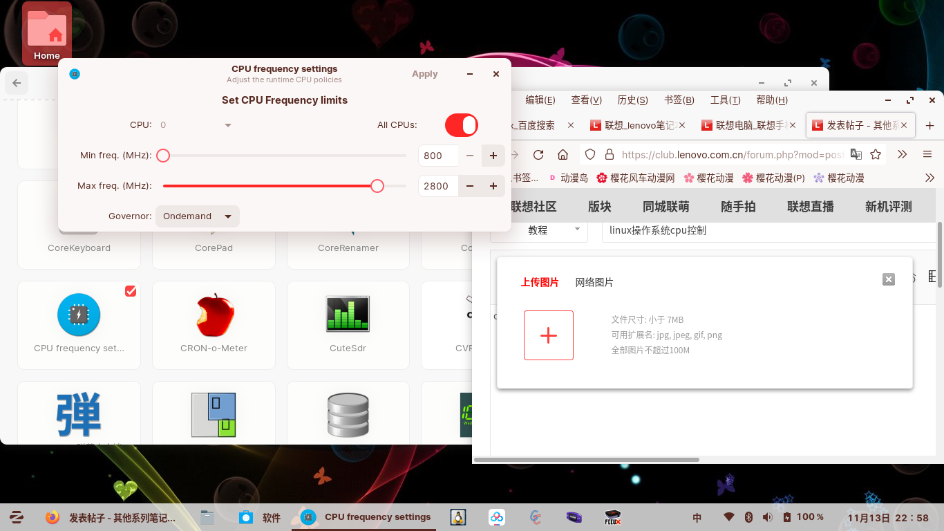Viewport: 944px width, 531px height.
Task: Switch to 联想_lenovo笔记 tab
Action: 638,126
